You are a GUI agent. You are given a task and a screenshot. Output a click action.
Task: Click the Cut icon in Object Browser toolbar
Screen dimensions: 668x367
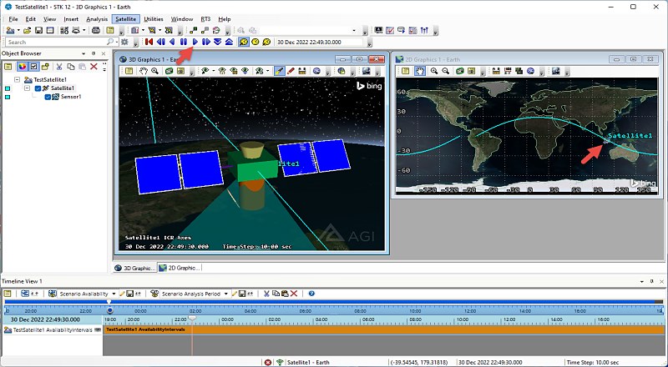59,67
